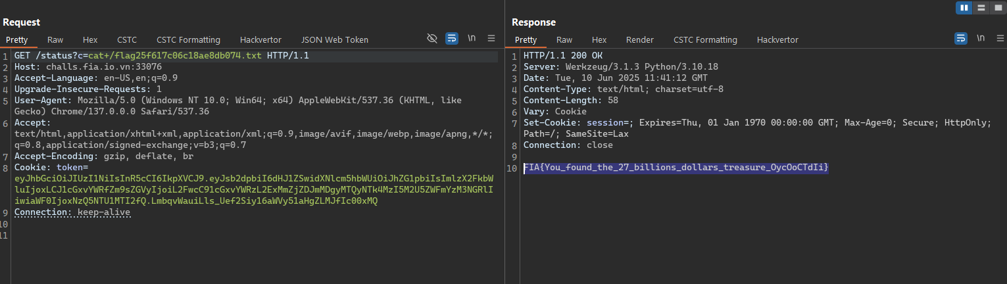Switch Response view to Raw tab
The height and width of the screenshot is (284, 1007).
pos(564,39)
